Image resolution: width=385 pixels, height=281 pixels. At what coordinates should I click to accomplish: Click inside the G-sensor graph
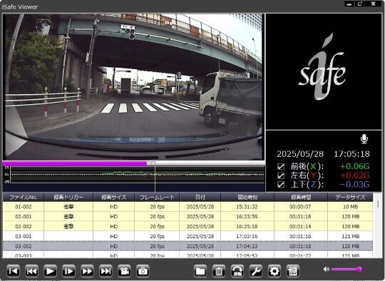[138, 175]
